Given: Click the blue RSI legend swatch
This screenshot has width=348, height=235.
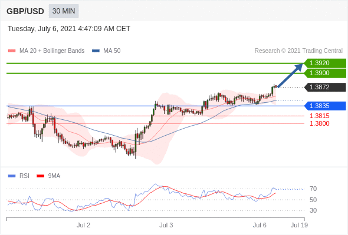Looking at the screenshot, I should [x=12, y=176].
